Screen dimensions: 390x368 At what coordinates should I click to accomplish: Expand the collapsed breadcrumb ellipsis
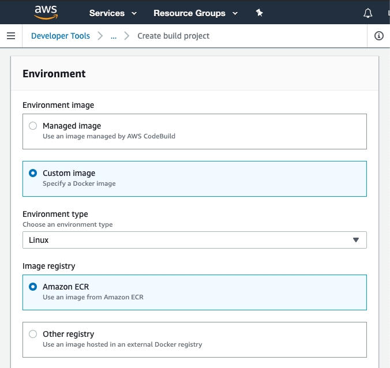point(114,36)
